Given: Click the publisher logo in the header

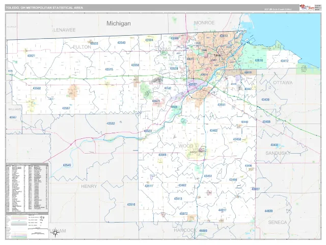Looking at the screenshot, I should coord(307,8).
